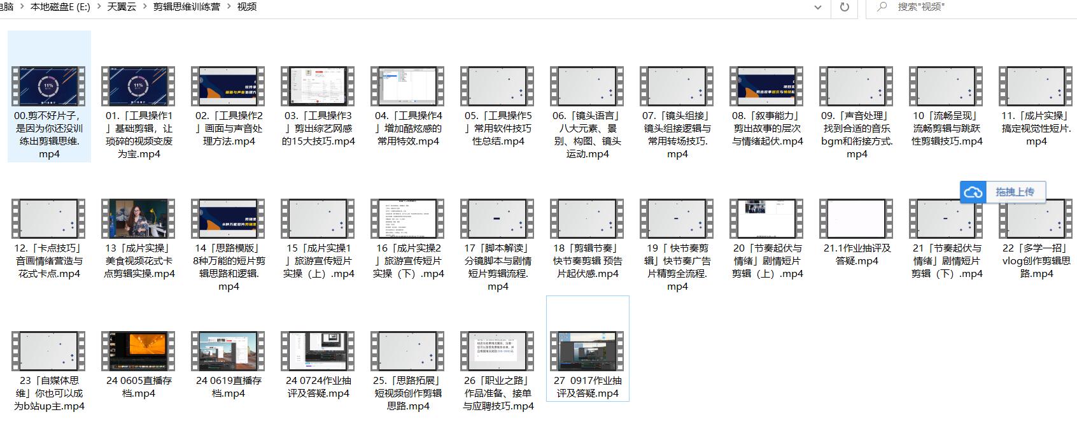This screenshot has width=1077, height=447.
Task: Click the 02.「工具操作2」画面与声音处理方法 video icon
Action: [228, 86]
